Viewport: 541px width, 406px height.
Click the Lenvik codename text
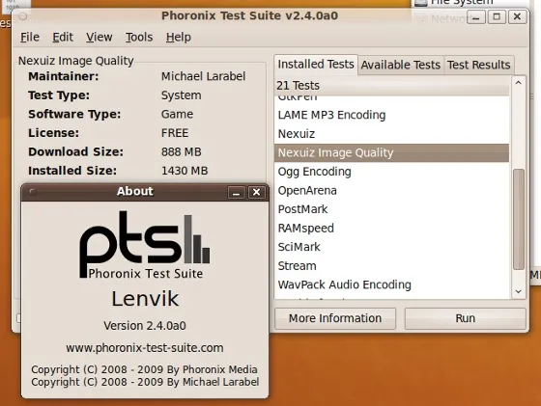145,299
